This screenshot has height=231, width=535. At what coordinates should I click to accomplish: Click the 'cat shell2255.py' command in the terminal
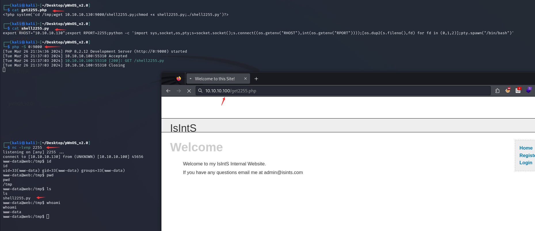click(x=31, y=28)
